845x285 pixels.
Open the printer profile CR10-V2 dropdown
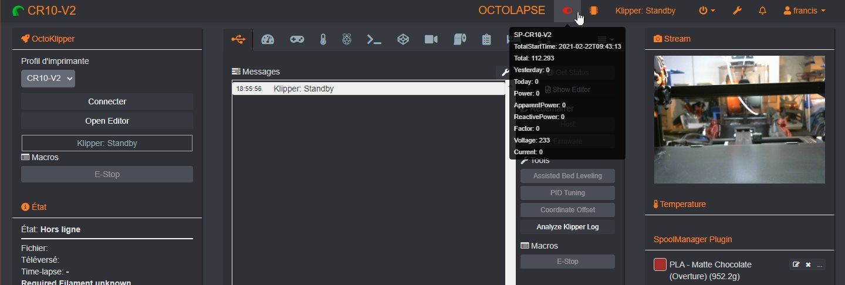48,78
